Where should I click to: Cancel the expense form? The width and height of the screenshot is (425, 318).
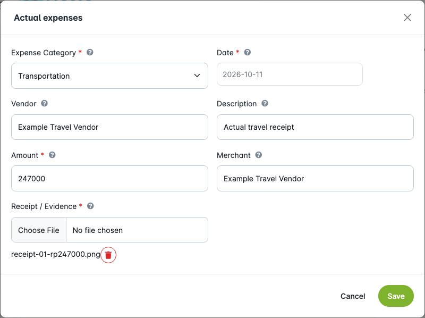click(x=353, y=296)
